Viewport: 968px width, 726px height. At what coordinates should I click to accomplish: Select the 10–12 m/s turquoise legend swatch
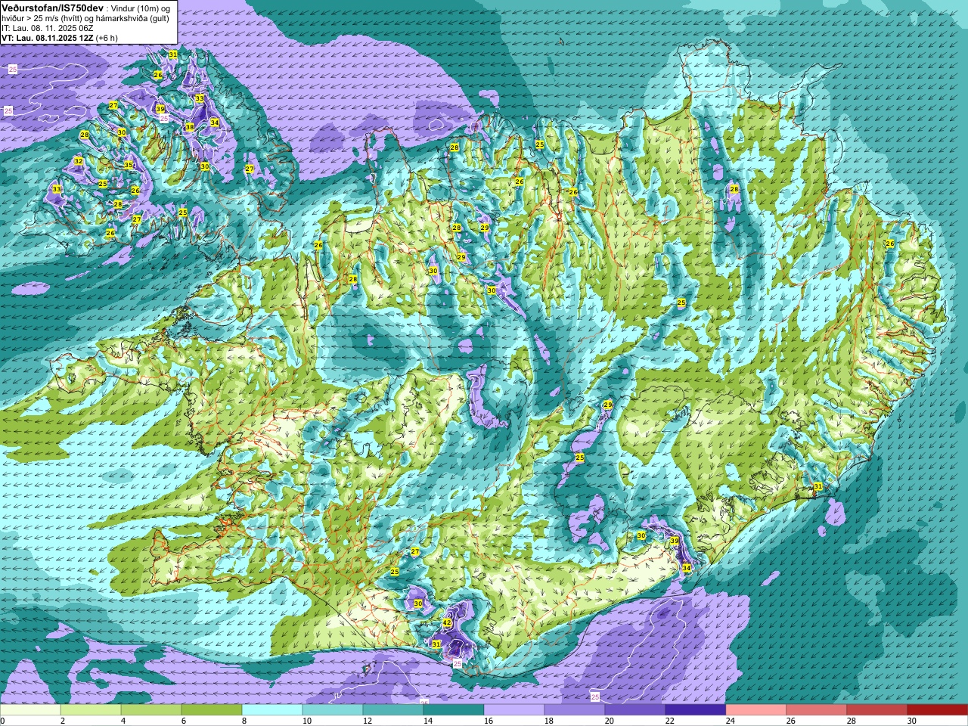(x=333, y=710)
